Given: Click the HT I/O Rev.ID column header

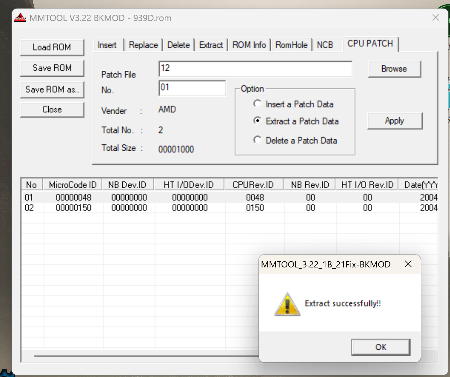Looking at the screenshot, I should 367,185.
